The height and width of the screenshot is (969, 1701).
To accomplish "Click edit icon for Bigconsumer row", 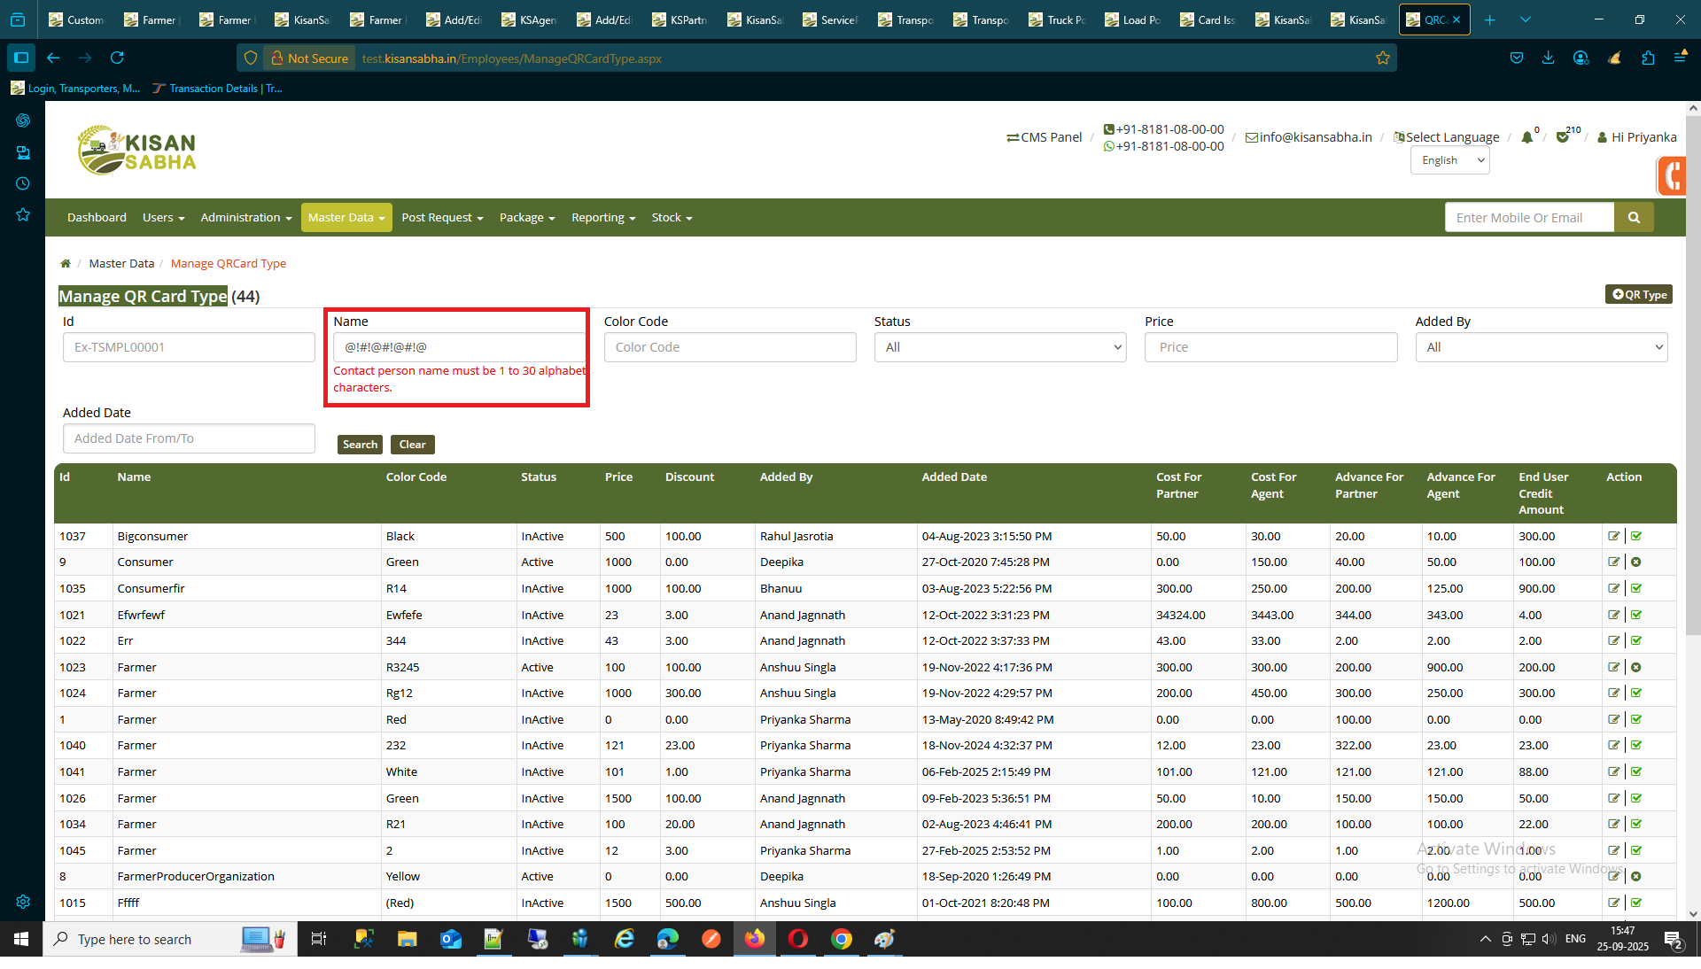I will point(1613,536).
